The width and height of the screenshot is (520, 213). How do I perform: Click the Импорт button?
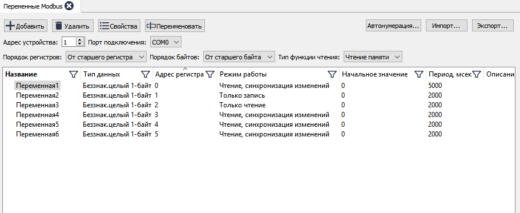click(x=446, y=26)
